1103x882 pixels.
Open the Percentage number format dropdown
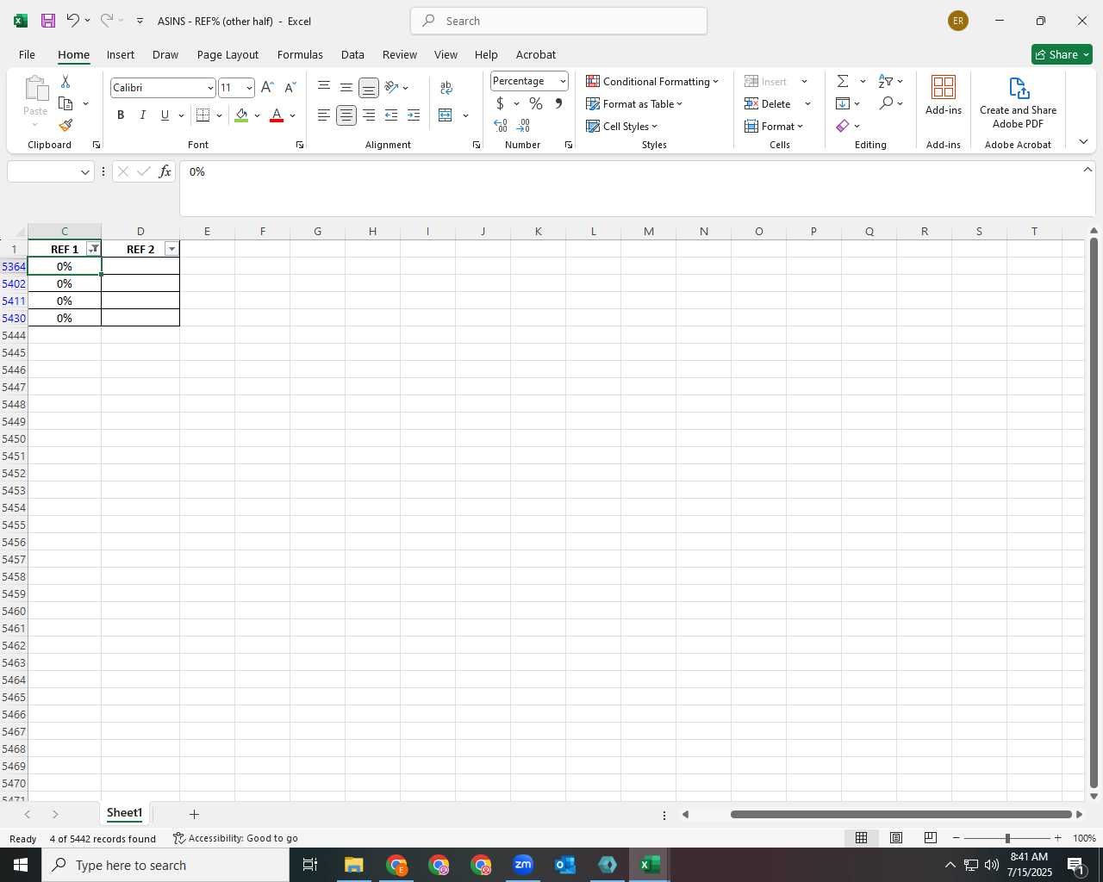tap(563, 81)
